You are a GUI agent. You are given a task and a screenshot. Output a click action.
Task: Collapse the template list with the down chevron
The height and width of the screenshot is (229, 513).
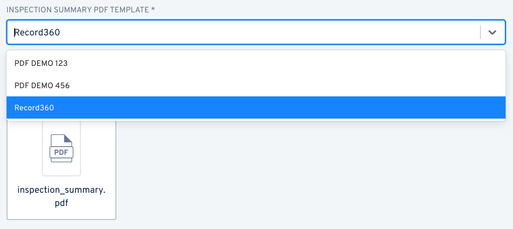(x=492, y=33)
